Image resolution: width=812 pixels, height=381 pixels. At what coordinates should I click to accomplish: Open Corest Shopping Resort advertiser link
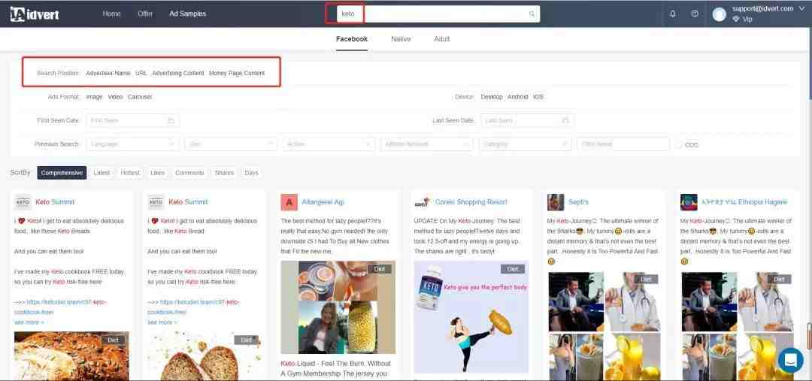coord(471,202)
